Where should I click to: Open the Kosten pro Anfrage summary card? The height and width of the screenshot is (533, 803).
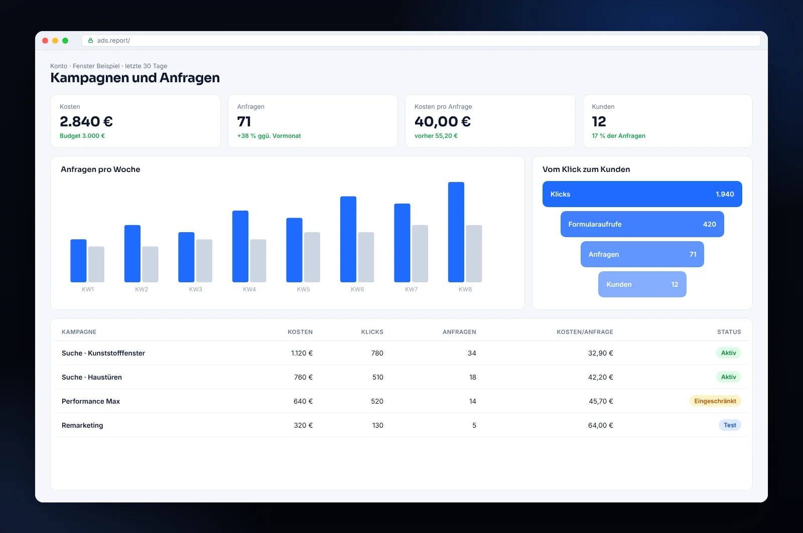point(490,121)
